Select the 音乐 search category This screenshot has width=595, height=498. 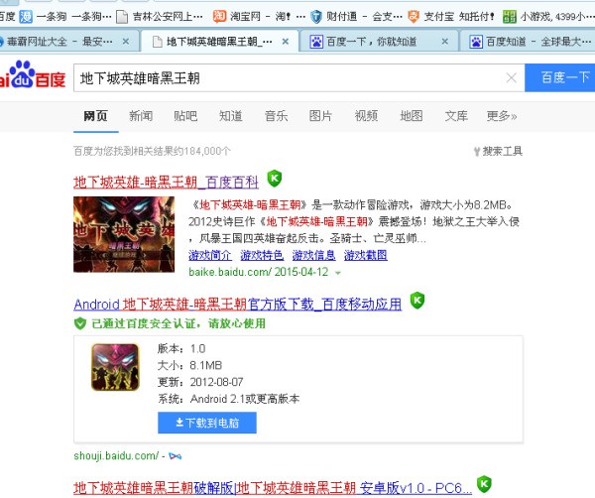pos(276,116)
